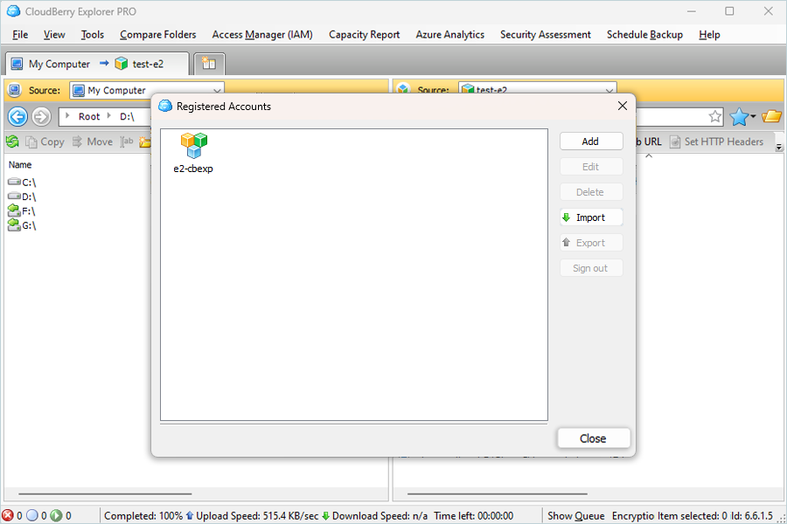Open Compare Folders menu
The height and width of the screenshot is (524, 787).
[x=157, y=35]
